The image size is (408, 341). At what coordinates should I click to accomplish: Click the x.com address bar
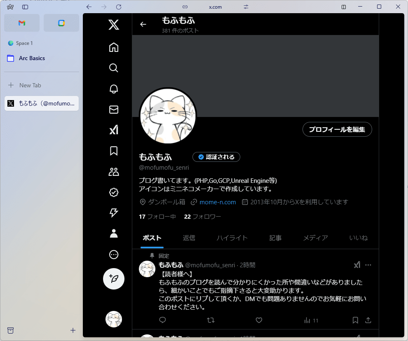coord(215,7)
